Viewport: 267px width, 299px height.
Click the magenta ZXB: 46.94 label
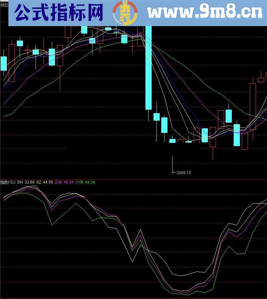pos(64,182)
